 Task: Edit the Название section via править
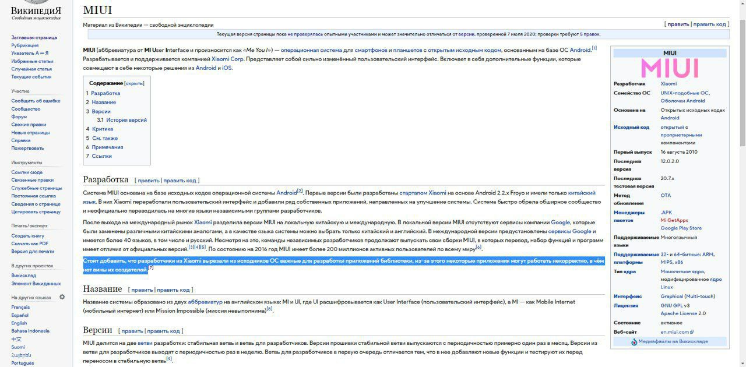[142, 290]
